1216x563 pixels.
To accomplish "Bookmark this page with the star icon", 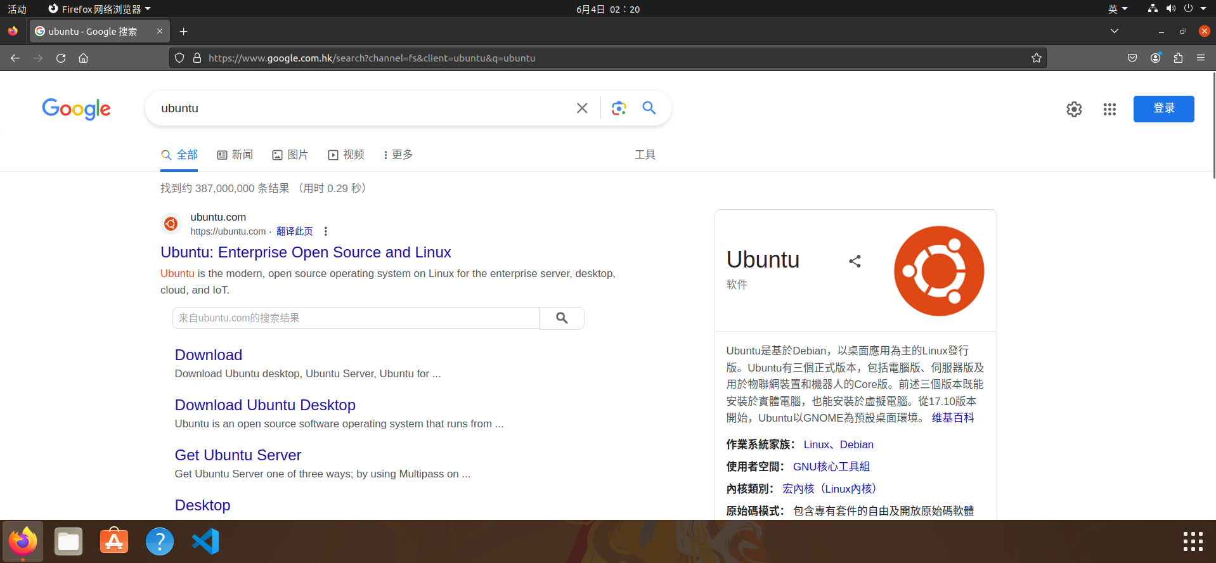I will [x=1037, y=58].
